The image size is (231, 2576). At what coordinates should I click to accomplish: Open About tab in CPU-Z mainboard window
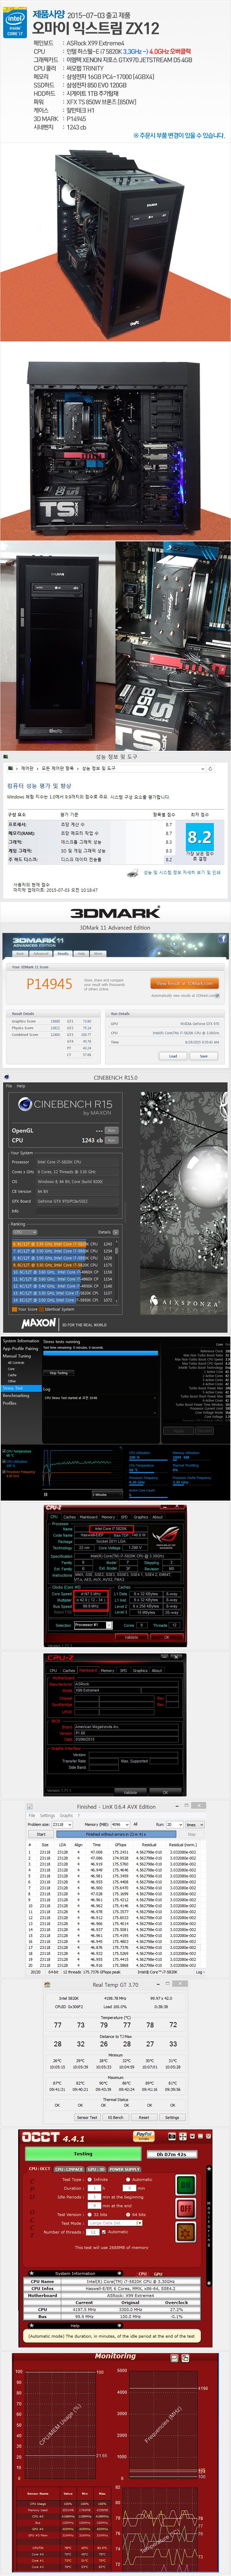[x=157, y=1670]
